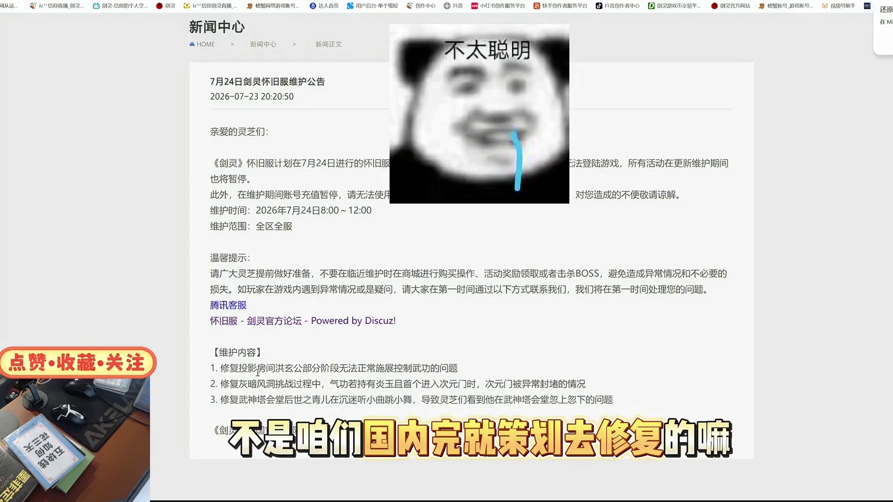Open the 腾讯客服 link

pos(228,305)
